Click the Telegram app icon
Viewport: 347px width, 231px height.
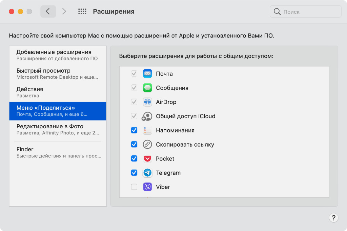[147, 173]
